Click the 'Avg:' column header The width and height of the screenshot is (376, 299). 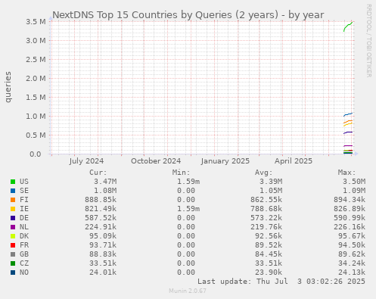coord(264,173)
